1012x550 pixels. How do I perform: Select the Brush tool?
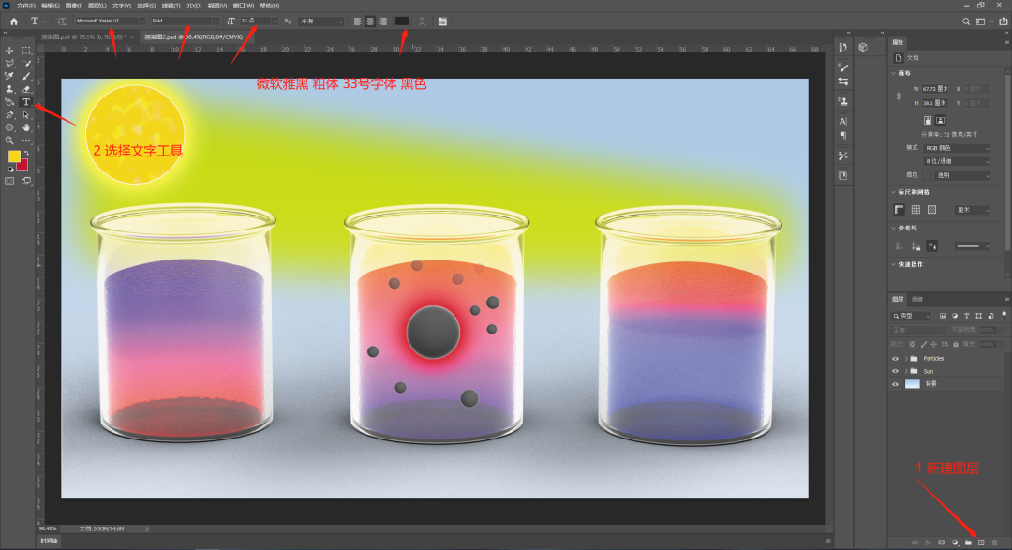pos(26,76)
